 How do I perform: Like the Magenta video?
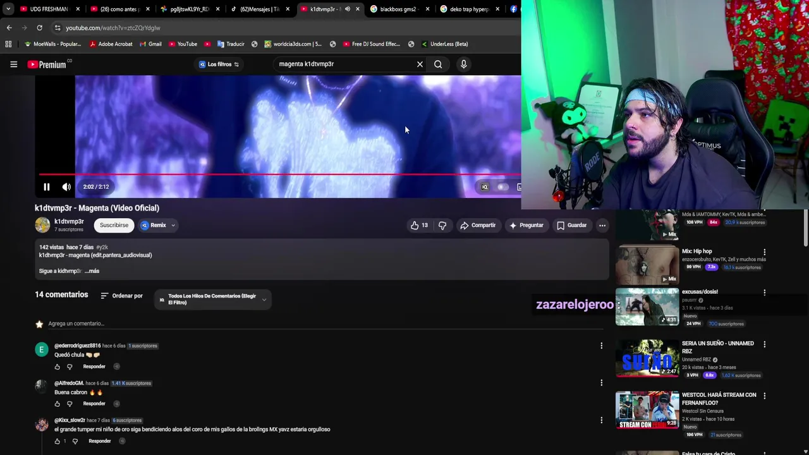(419, 225)
